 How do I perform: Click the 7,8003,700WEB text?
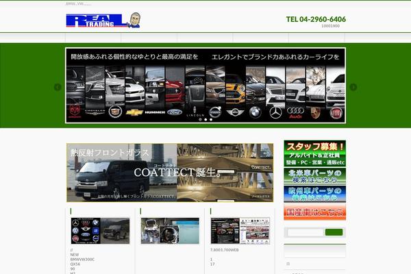pos(225,250)
